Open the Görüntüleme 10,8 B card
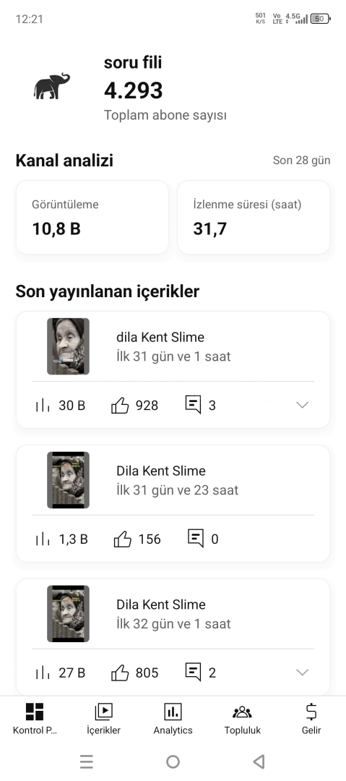Screen dimensions: 346x781 tap(92, 217)
